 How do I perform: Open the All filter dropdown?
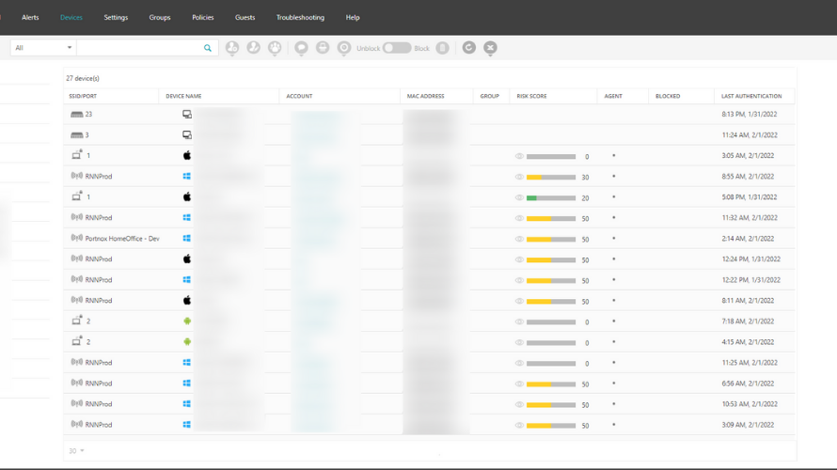(x=43, y=48)
